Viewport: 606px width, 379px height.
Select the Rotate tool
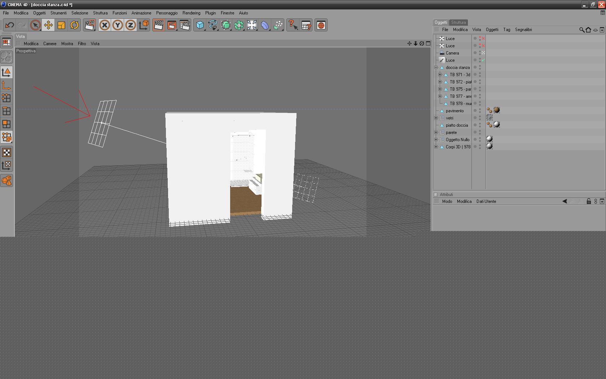coord(74,25)
